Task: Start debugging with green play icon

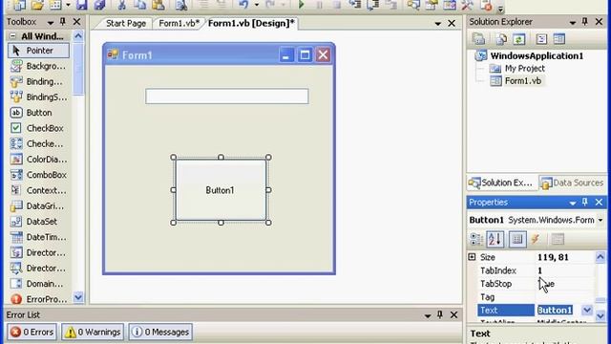Action: click(x=301, y=5)
